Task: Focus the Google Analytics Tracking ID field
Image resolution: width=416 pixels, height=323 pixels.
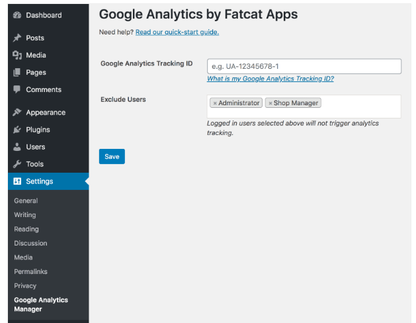Action: pos(304,66)
